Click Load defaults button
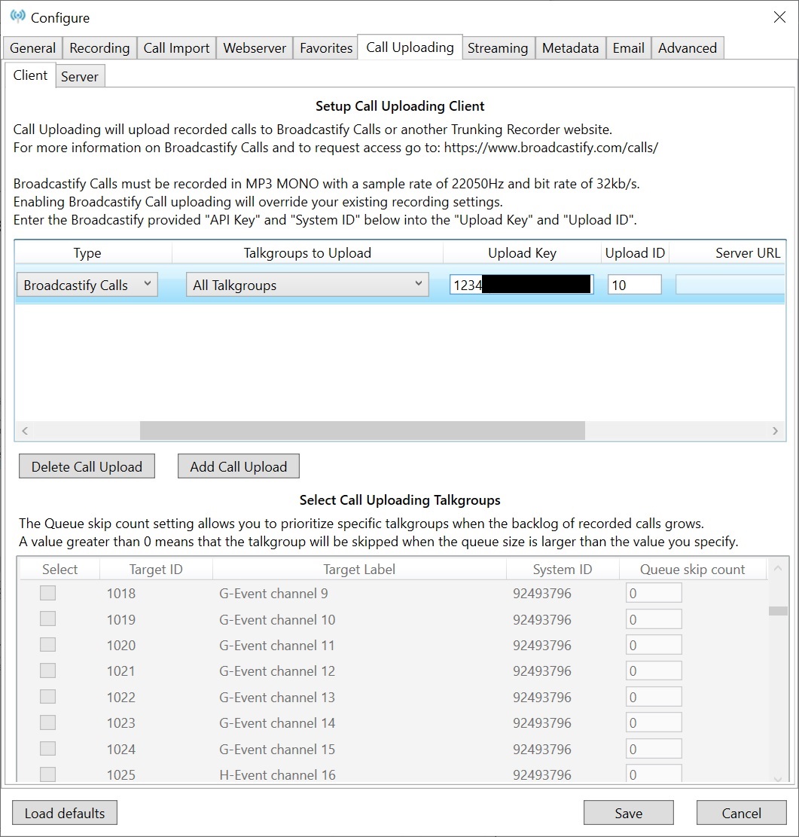The width and height of the screenshot is (799, 837). pyautogui.click(x=65, y=813)
